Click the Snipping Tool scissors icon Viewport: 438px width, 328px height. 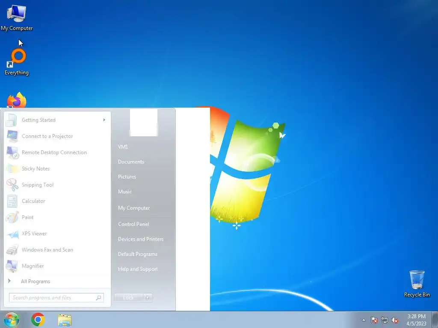point(12,184)
